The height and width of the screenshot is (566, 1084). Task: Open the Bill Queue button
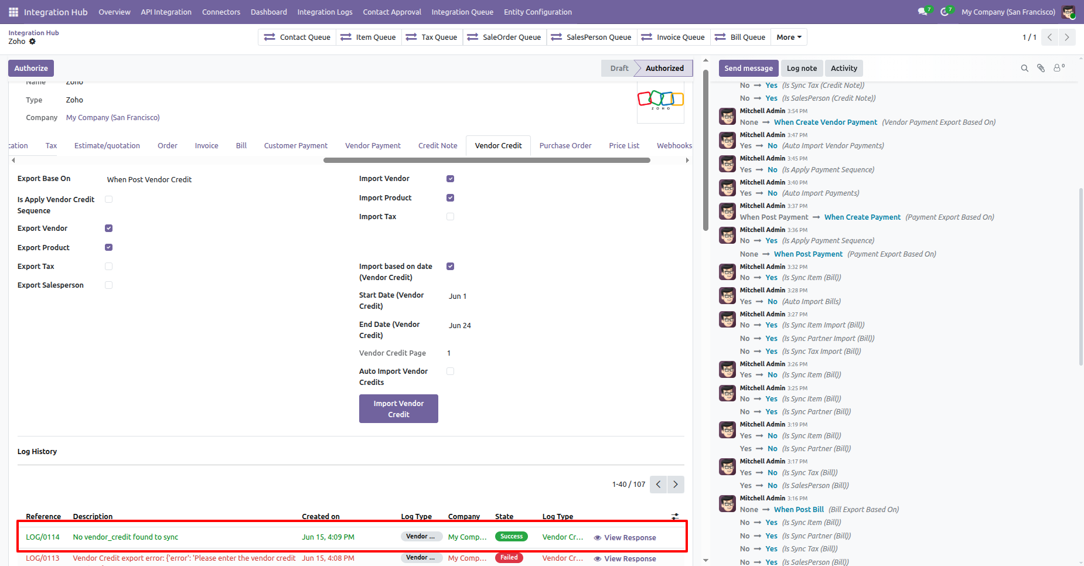coord(740,37)
